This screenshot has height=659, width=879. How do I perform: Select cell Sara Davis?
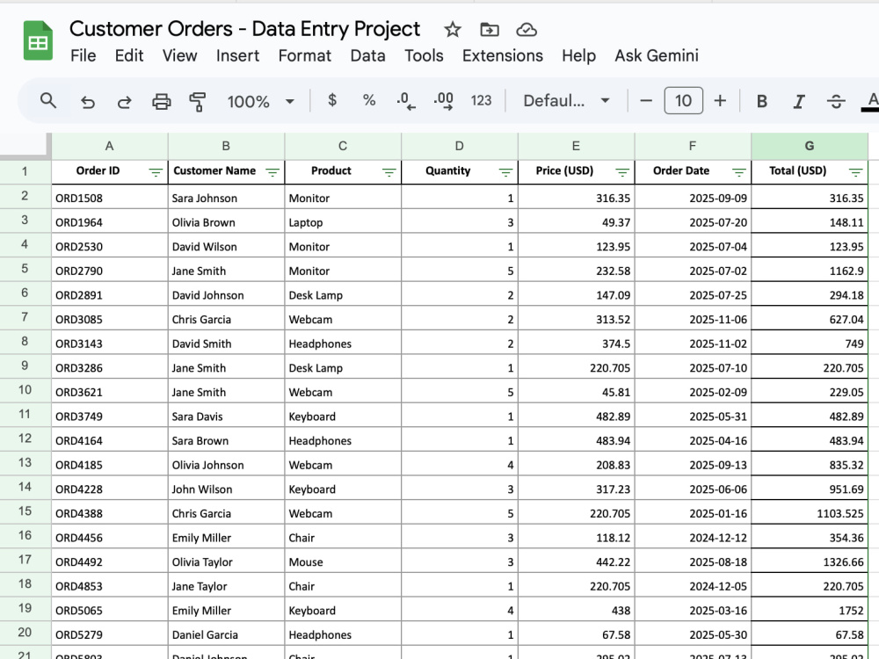tap(226, 416)
